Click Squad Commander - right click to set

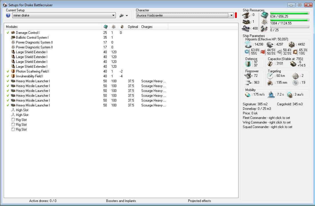267,127
